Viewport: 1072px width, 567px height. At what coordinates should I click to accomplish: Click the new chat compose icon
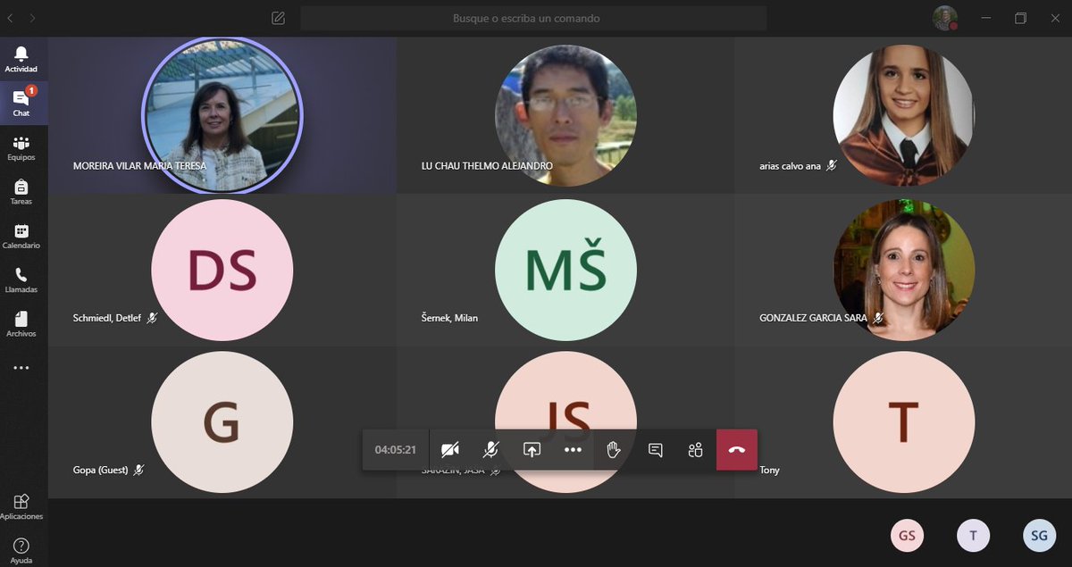[x=278, y=18]
